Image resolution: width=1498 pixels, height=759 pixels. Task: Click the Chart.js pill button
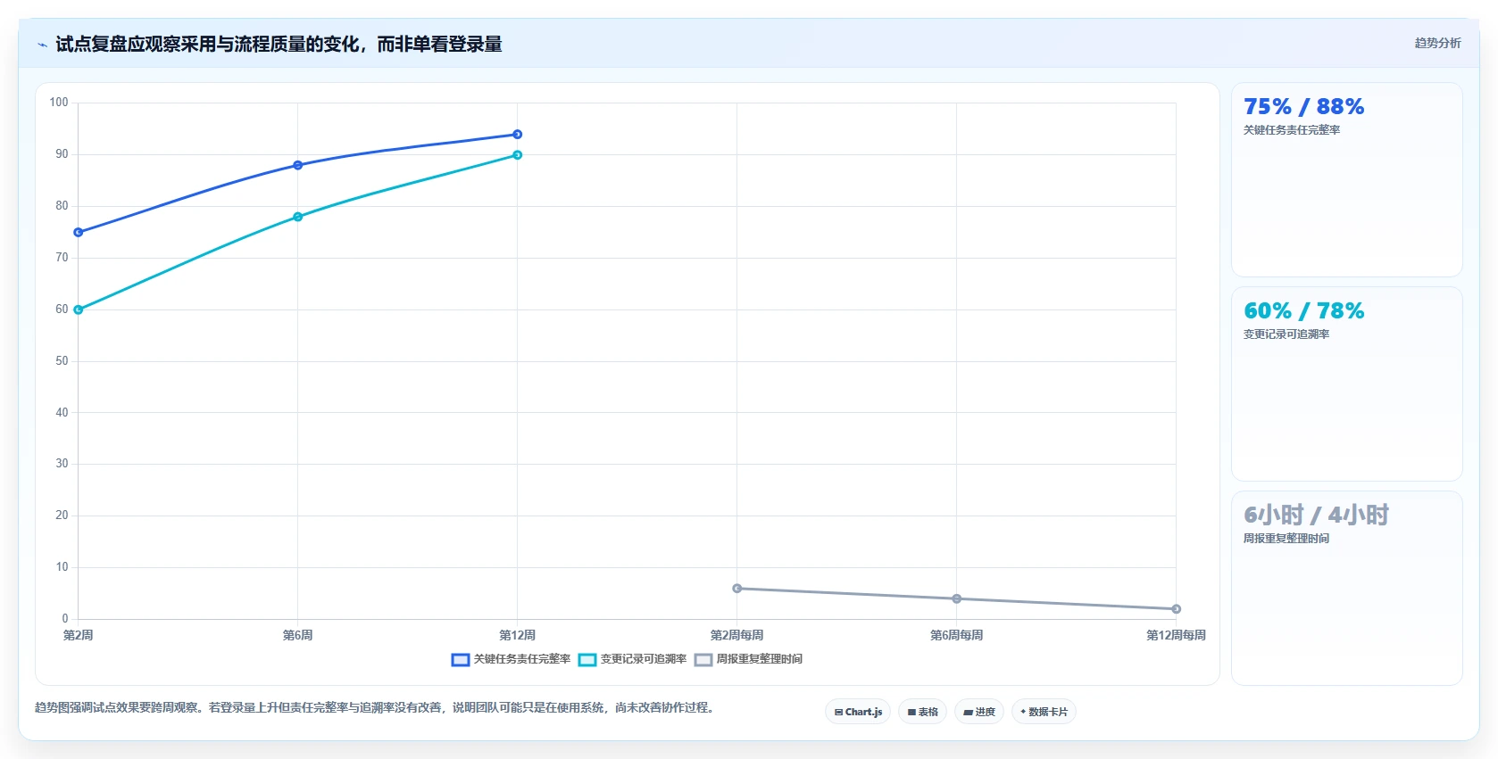pyautogui.click(x=858, y=712)
